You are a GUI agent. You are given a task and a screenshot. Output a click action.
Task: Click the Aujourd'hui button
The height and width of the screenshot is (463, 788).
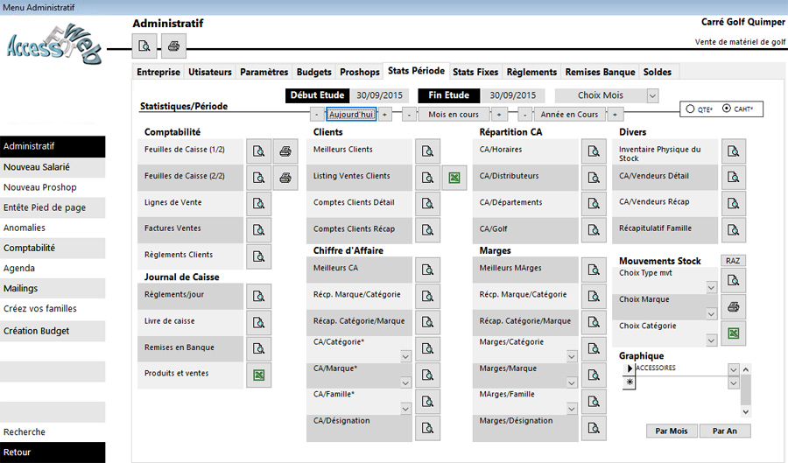coord(351,115)
